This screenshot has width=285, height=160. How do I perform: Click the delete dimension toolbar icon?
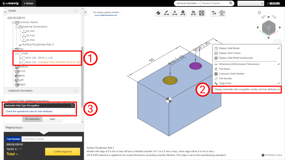tap(183, 13)
